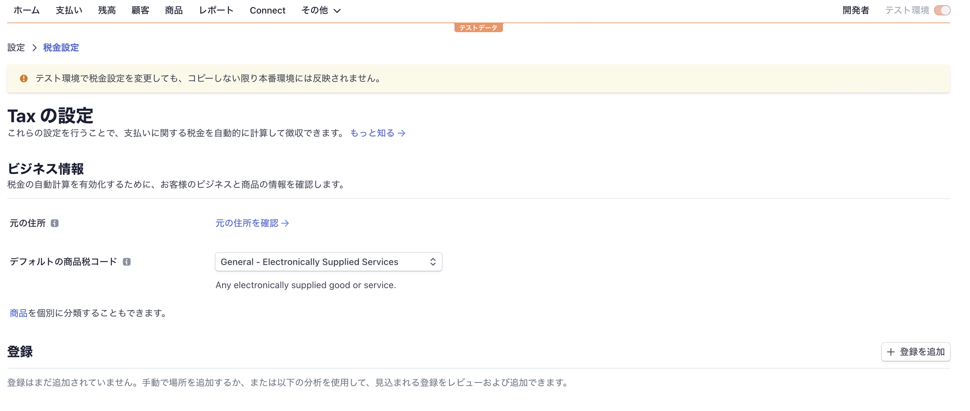Open the 残高 tab
The width and height of the screenshot is (970, 411).
[107, 11]
